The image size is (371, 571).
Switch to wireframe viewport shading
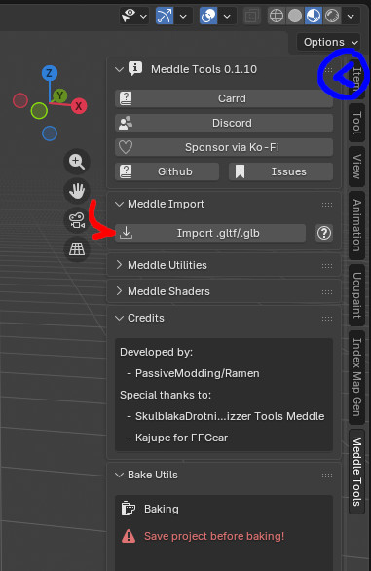(277, 16)
